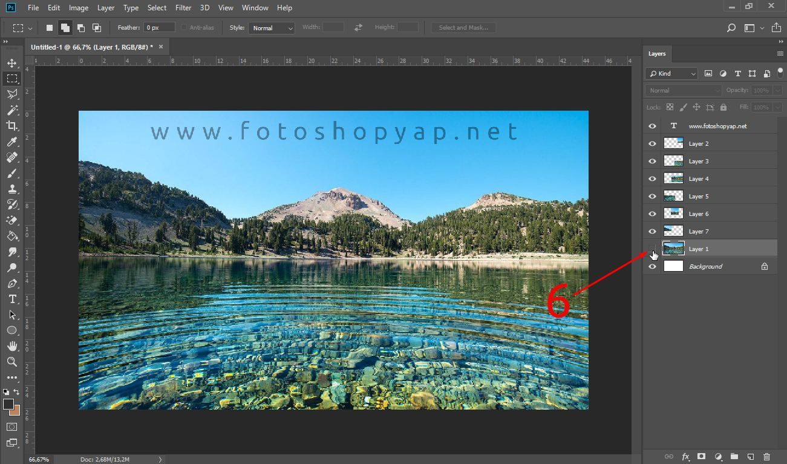Click the delete layer trash icon
This screenshot has height=464, width=787.
point(766,457)
